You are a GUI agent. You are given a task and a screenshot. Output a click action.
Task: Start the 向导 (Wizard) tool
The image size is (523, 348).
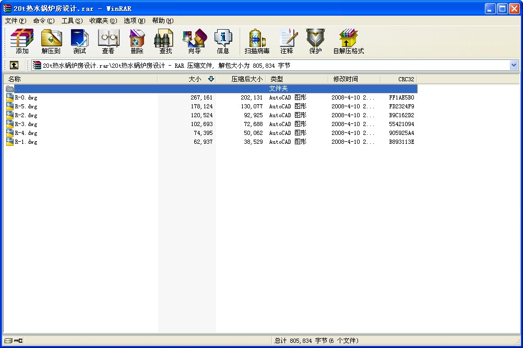click(194, 42)
